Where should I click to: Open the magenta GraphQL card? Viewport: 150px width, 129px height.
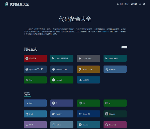click(x=115, y=125)
